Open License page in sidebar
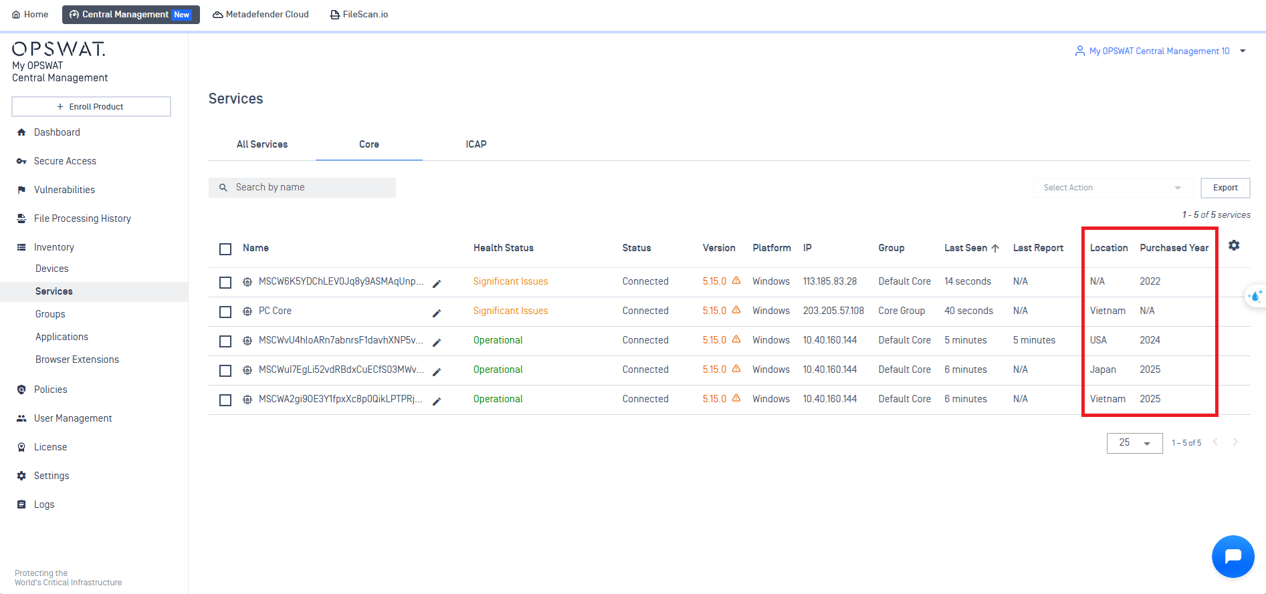The image size is (1266, 594). [x=51, y=447]
